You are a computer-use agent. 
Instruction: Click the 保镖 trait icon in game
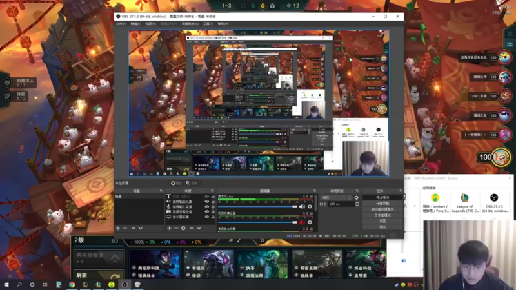[7, 96]
